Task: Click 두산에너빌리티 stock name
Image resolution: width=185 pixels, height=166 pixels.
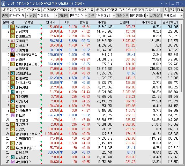Action: (x=27, y=148)
